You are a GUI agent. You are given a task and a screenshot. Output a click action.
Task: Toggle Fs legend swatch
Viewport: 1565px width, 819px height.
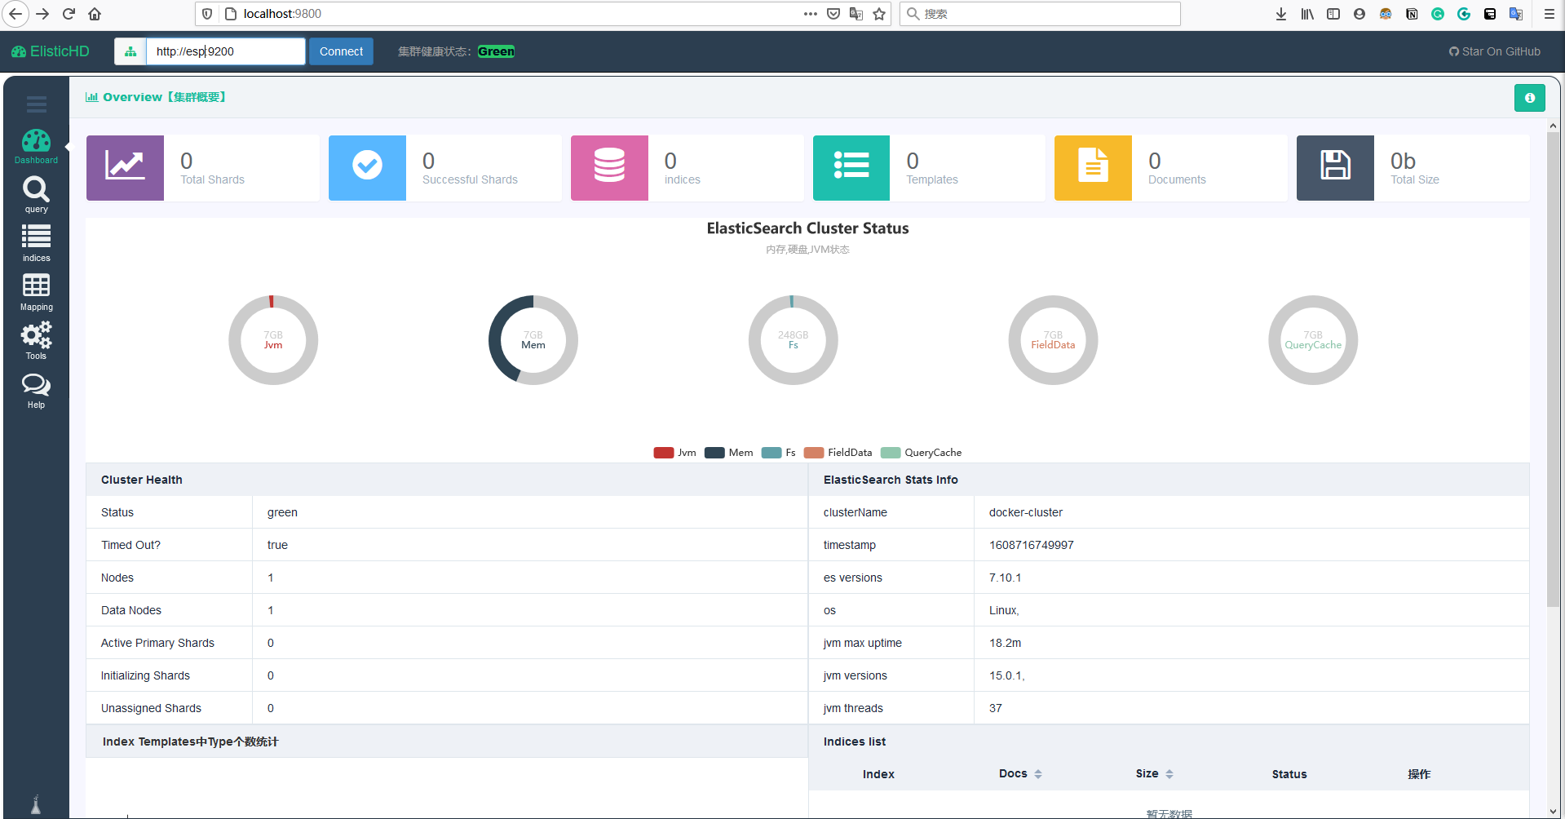(771, 453)
